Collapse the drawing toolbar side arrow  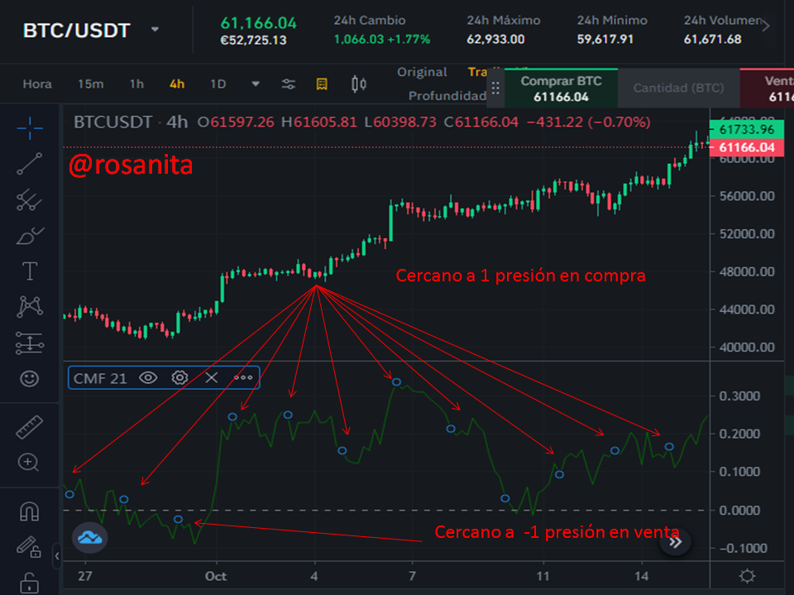point(57,556)
